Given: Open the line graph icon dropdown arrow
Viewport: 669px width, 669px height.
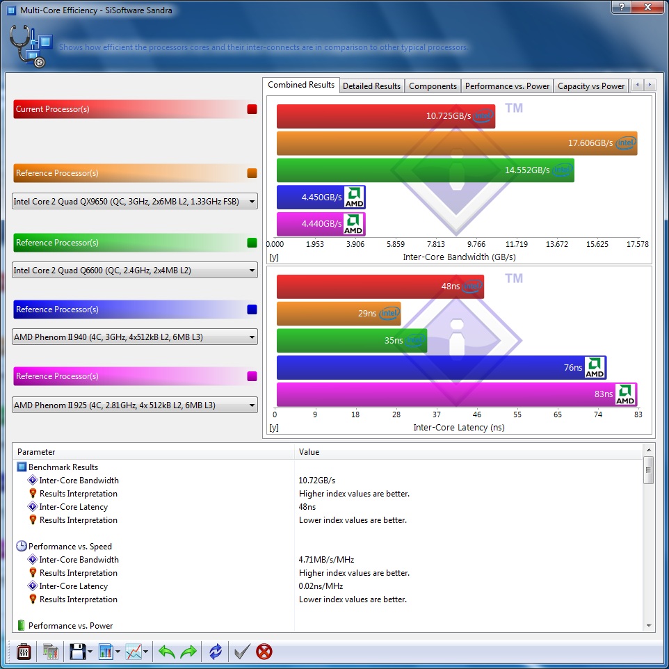Looking at the screenshot, I should coord(145,652).
